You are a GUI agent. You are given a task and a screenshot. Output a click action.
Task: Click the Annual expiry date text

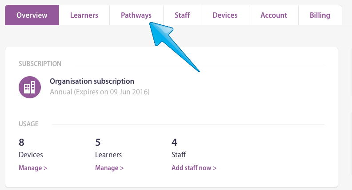tap(100, 92)
